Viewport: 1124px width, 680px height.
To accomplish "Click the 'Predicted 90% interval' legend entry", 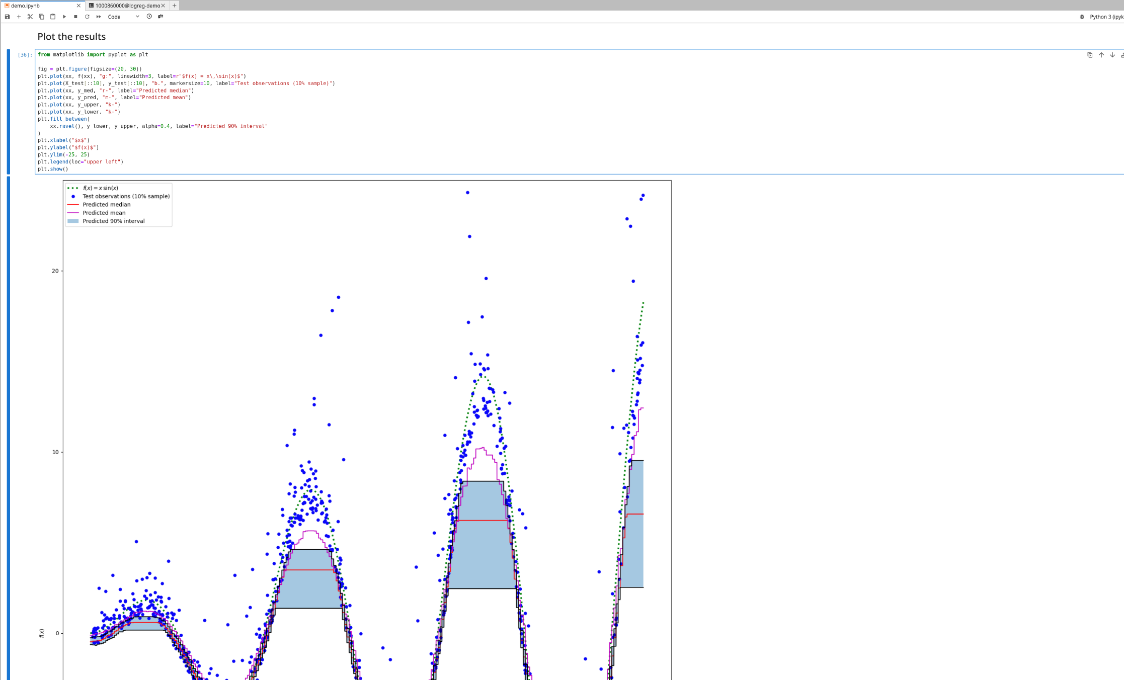I will click(x=114, y=221).
